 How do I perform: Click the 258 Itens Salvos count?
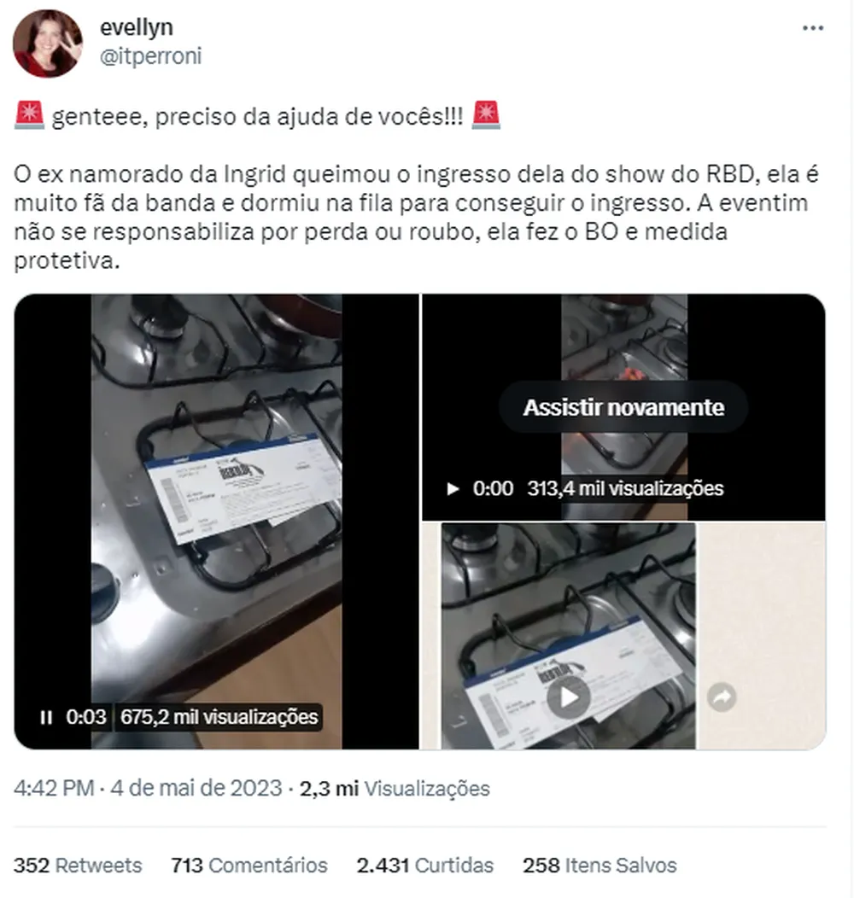coord(600,865)
